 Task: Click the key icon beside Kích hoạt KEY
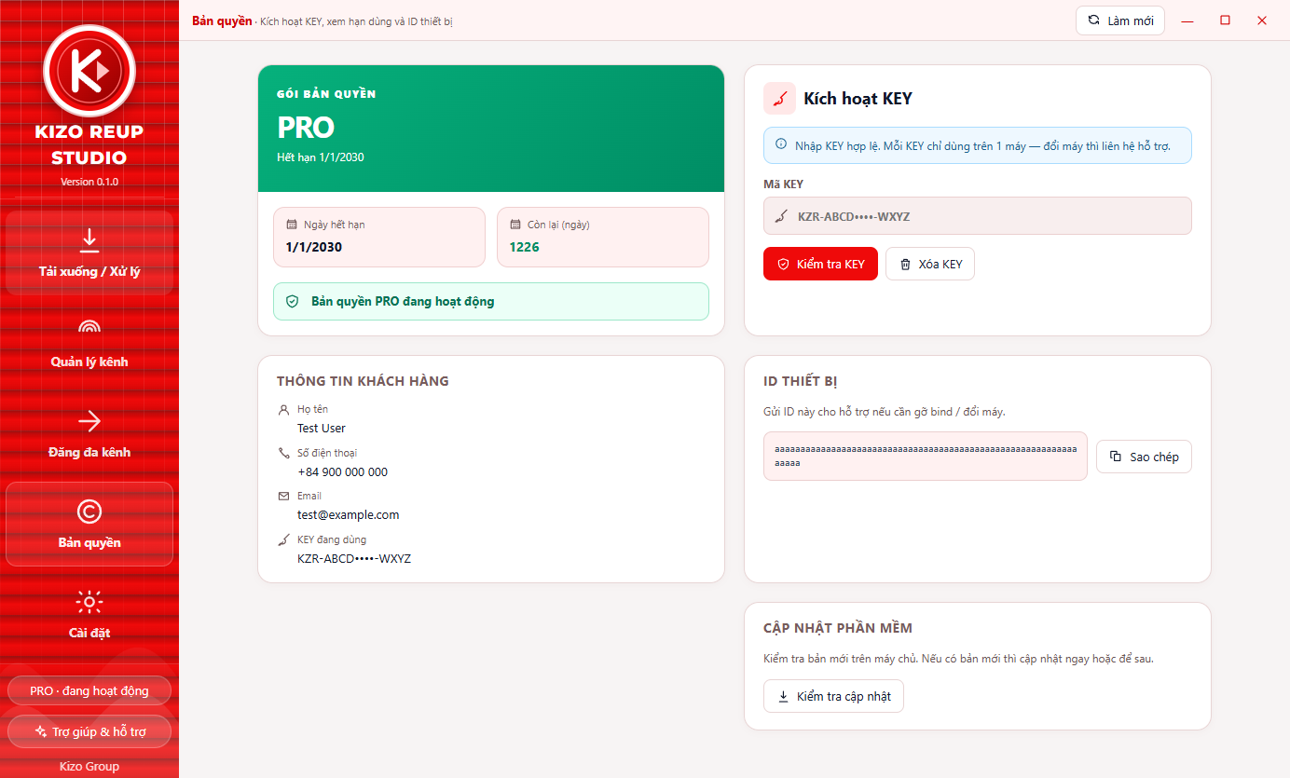pos(779,98)
